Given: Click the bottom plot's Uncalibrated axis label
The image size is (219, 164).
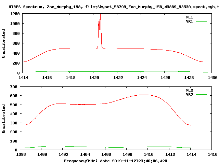Looking at the screenshot, I should [3, 119].
